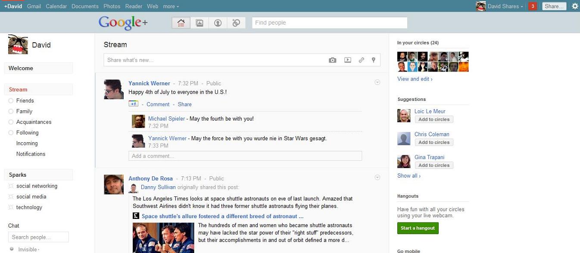Attach a photo using the camera icon
This screenshot has width=580, height=253.
333,60
